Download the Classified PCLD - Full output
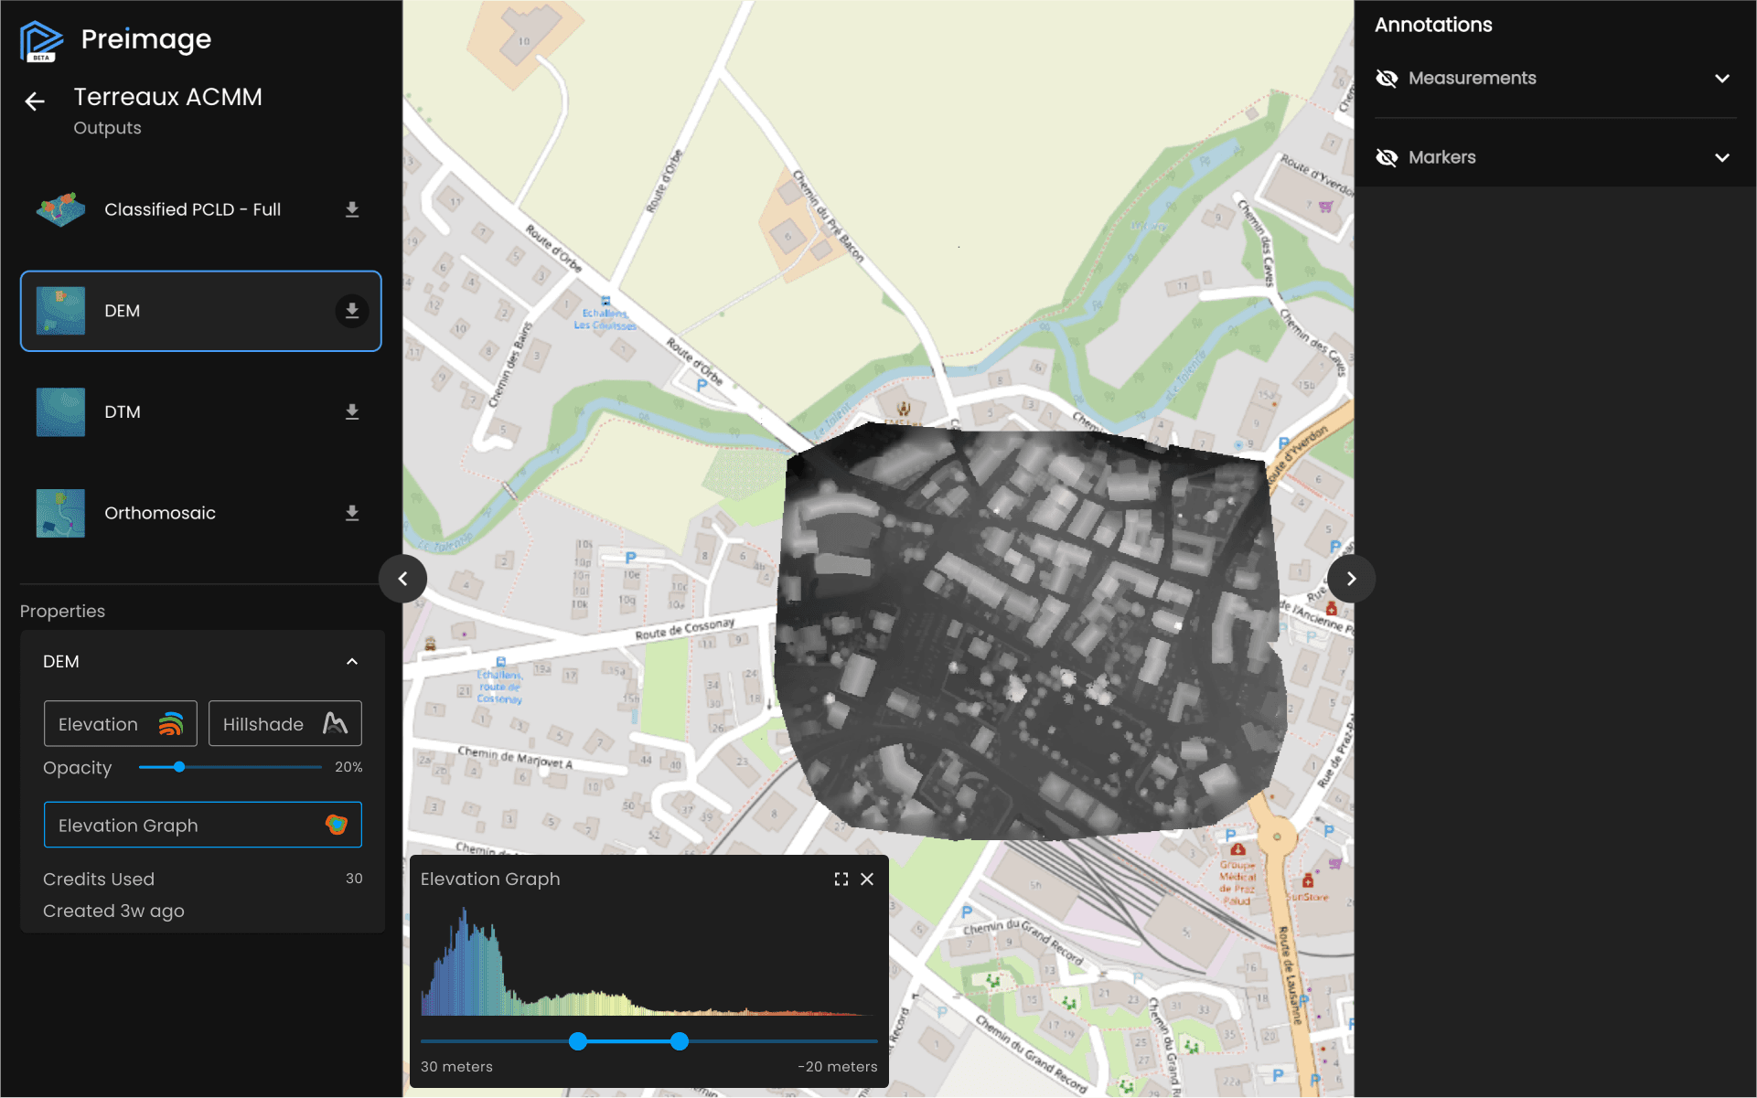The height and width of the screenshot is (1098, 1757). (352, 209)
